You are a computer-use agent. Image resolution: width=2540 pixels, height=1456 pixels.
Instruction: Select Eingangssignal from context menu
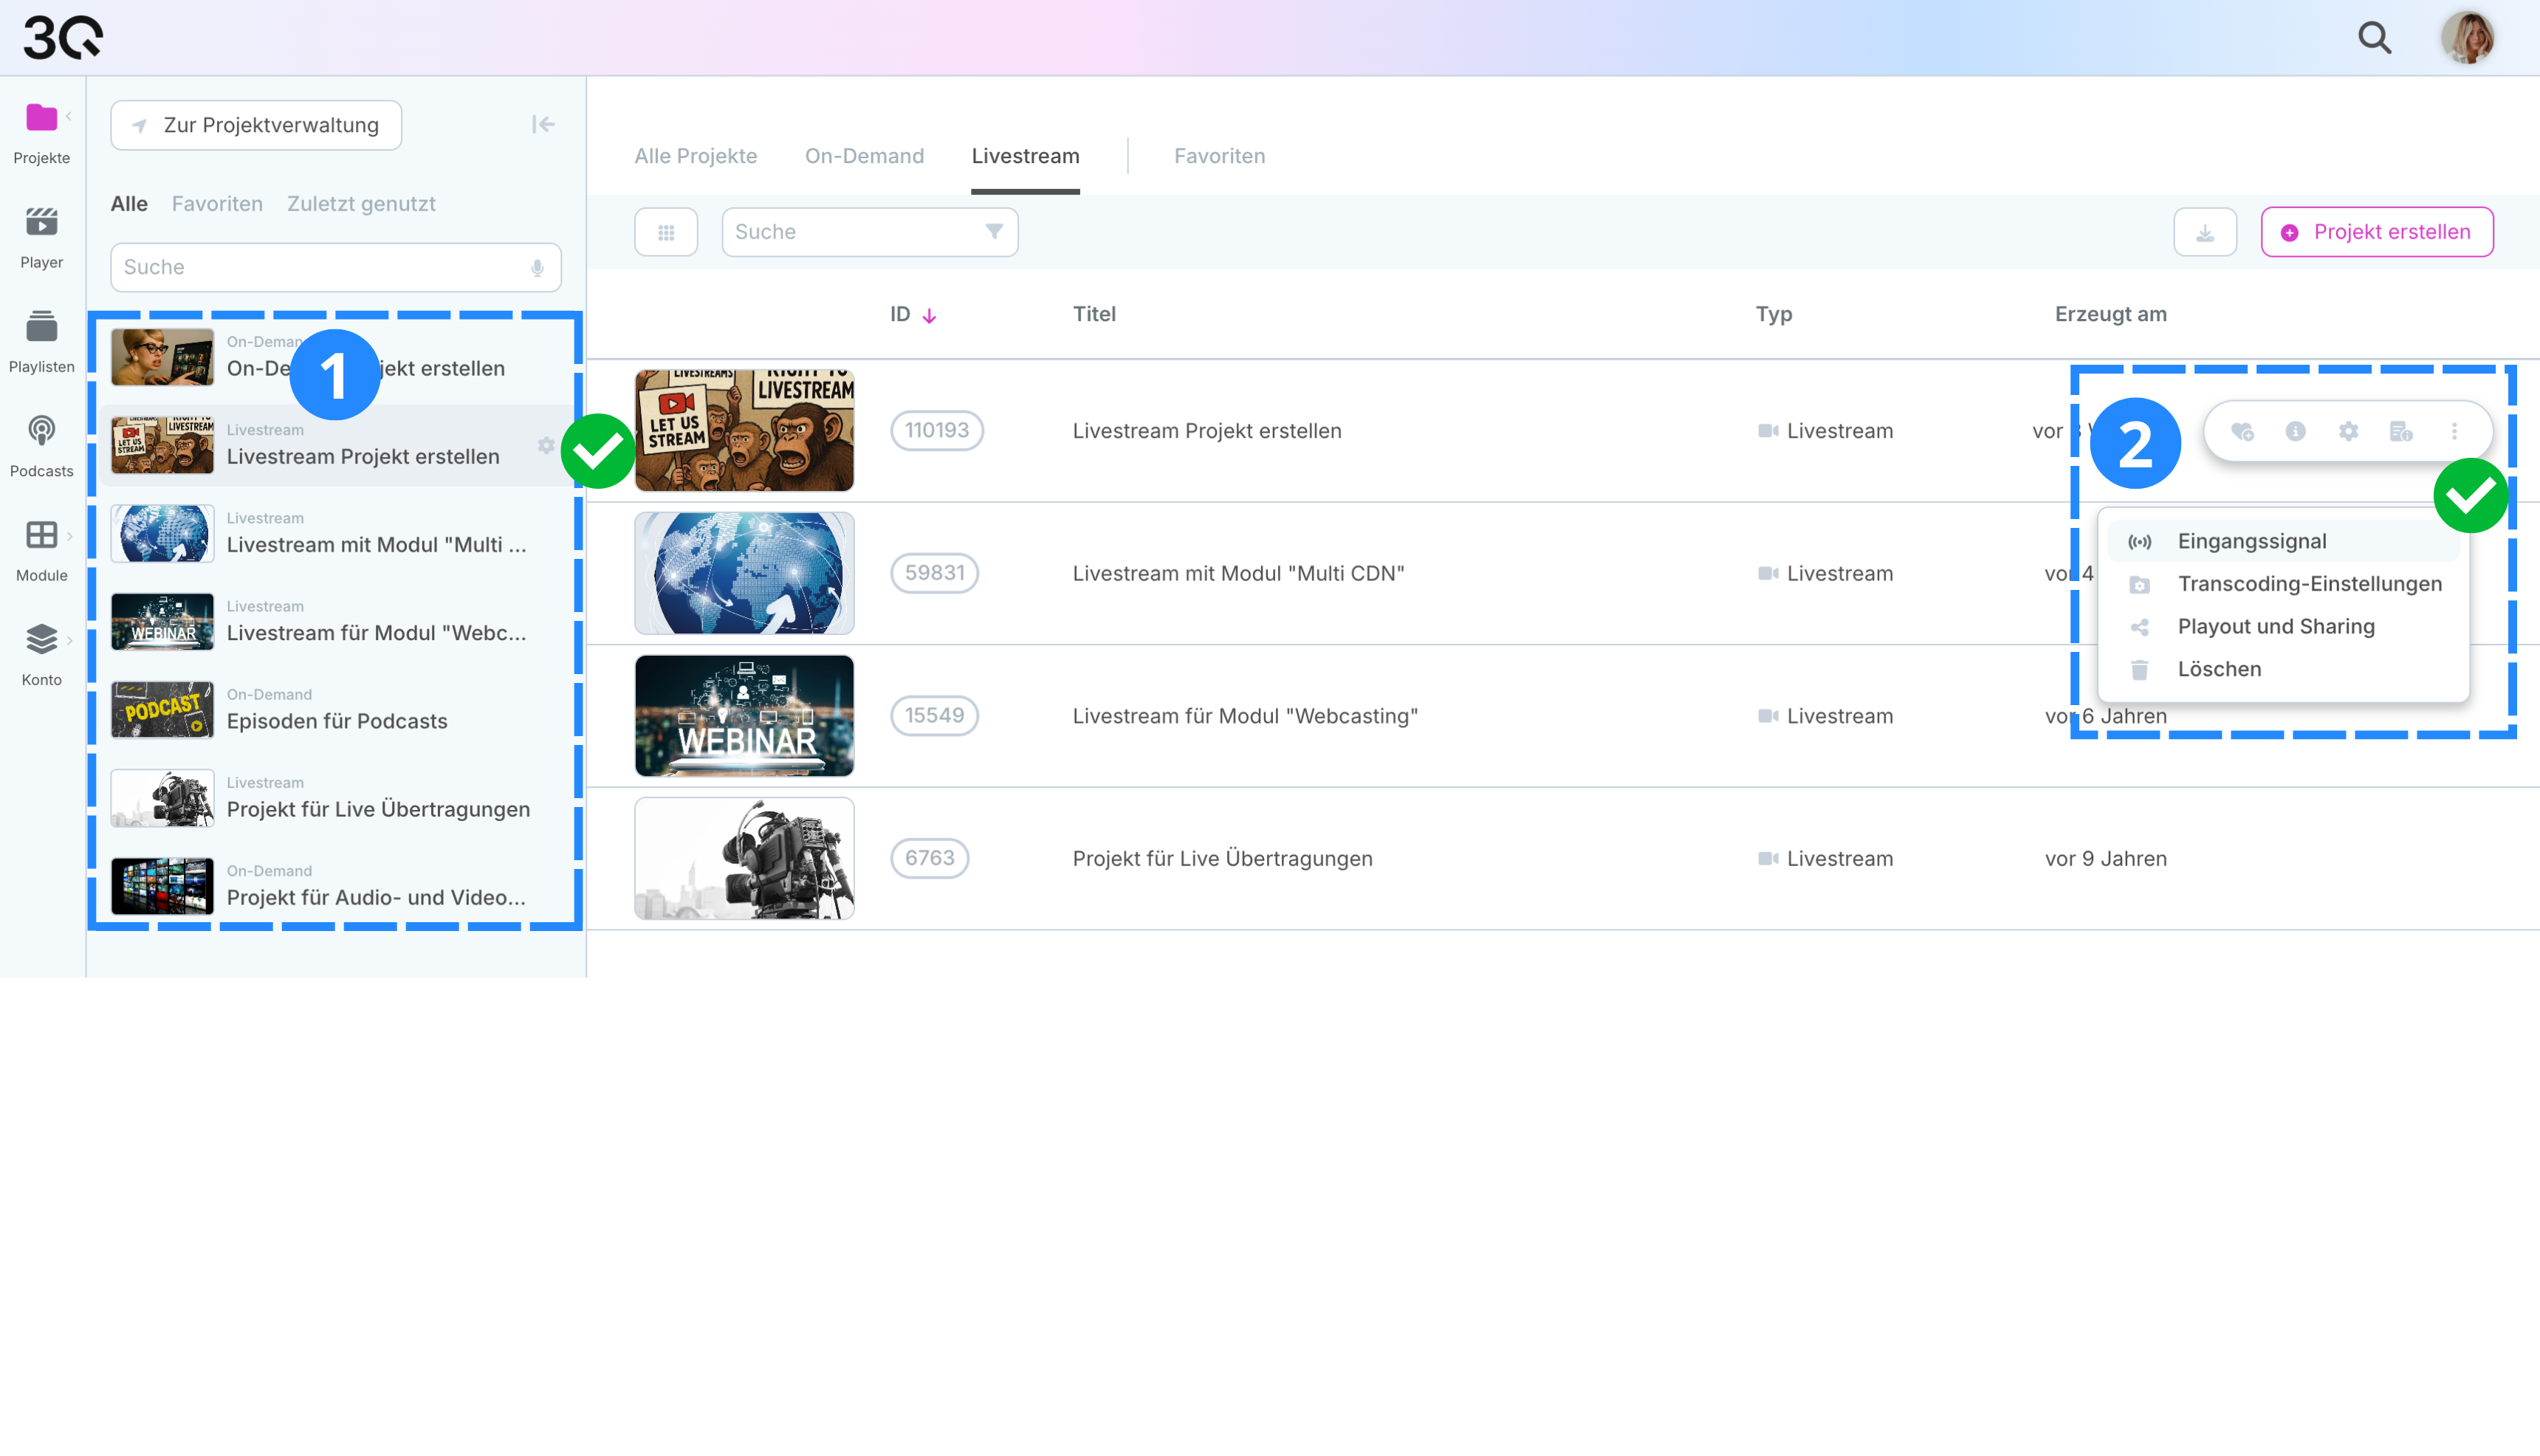coord(2251,541)
